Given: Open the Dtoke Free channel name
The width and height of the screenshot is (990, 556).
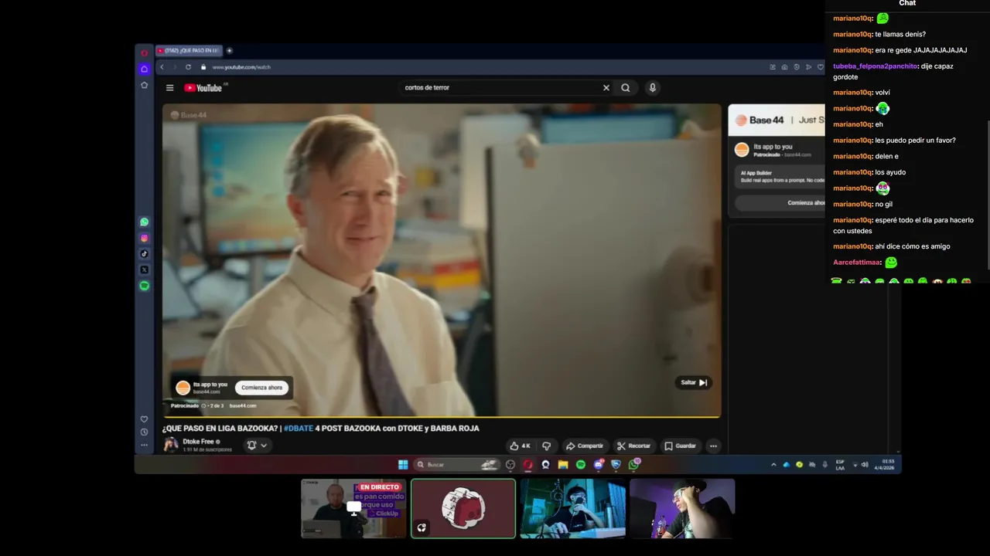Looking at the screenshot, I should pos(198,442).
